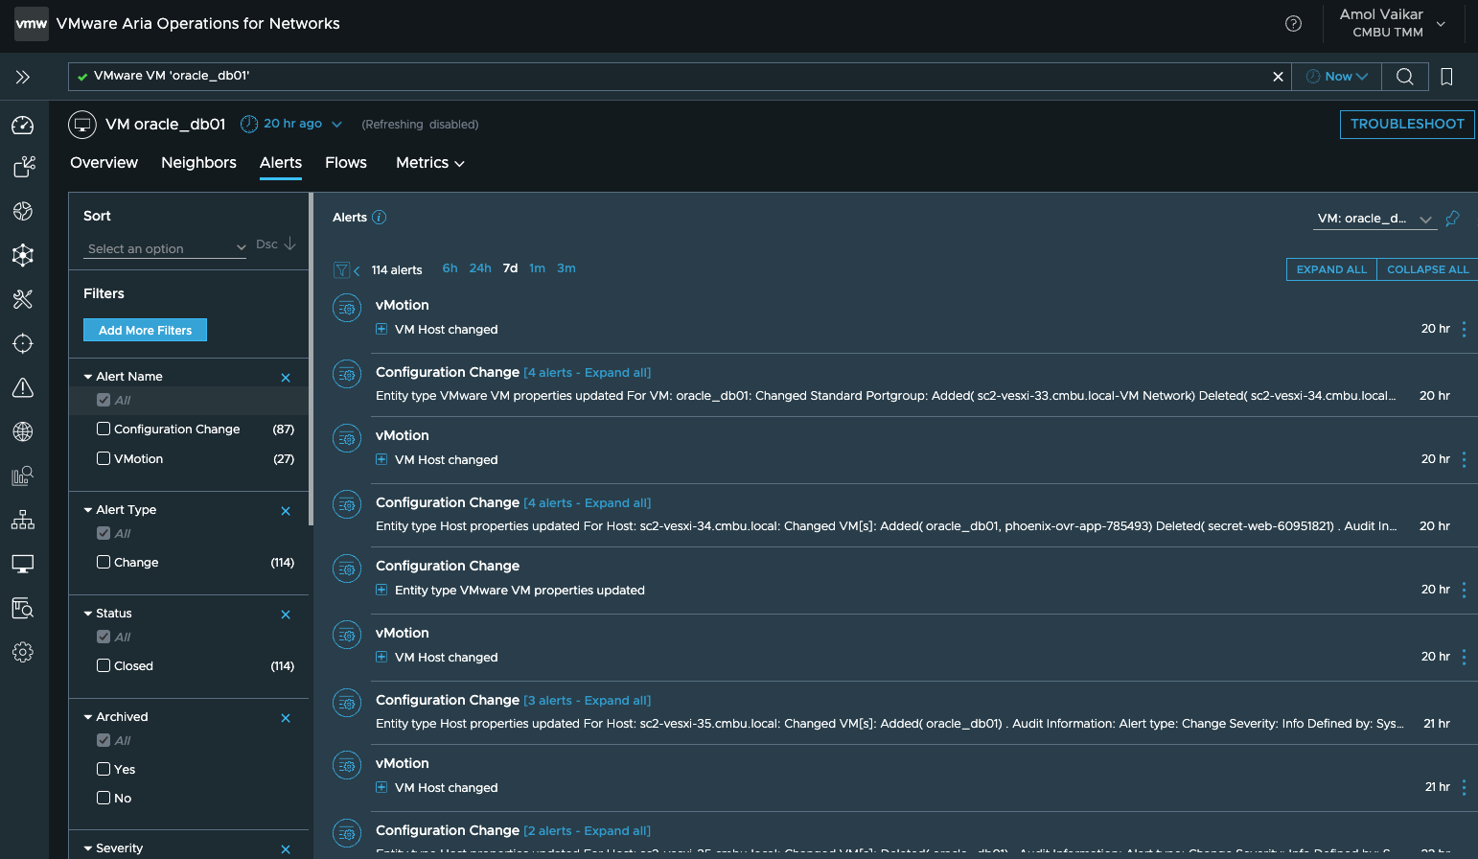Toggle the alerts filter funnel icon

[341, 270]
